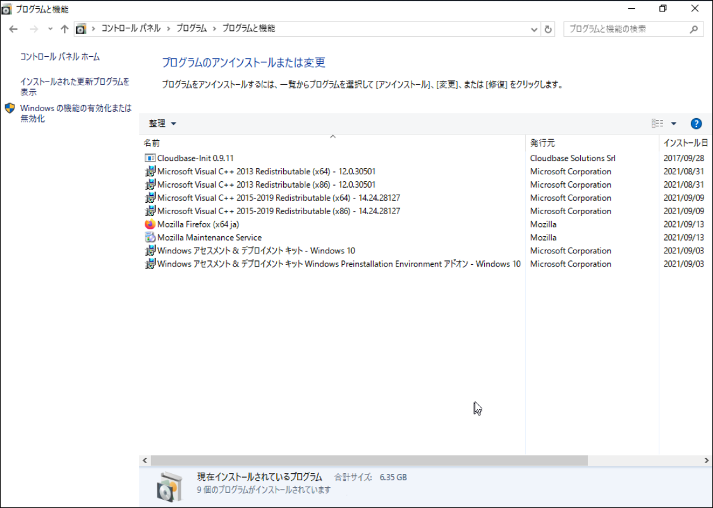Click icon of Visual C++ 2015-2019 (x64)

[150, 198]
